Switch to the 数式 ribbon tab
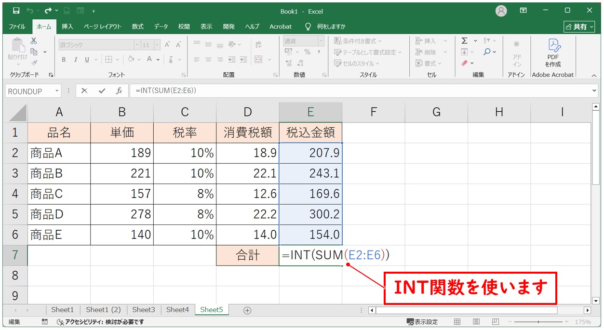 tap(138, 26)
